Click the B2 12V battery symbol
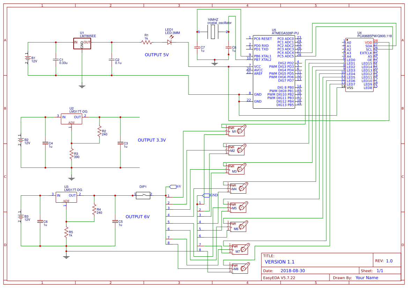Viewport: 408px width, 288px height. click(21, 139)
